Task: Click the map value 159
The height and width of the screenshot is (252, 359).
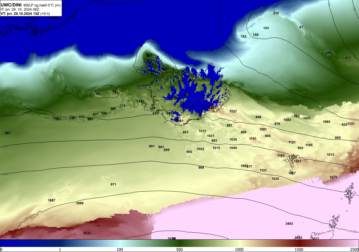Action: (256, 35)
